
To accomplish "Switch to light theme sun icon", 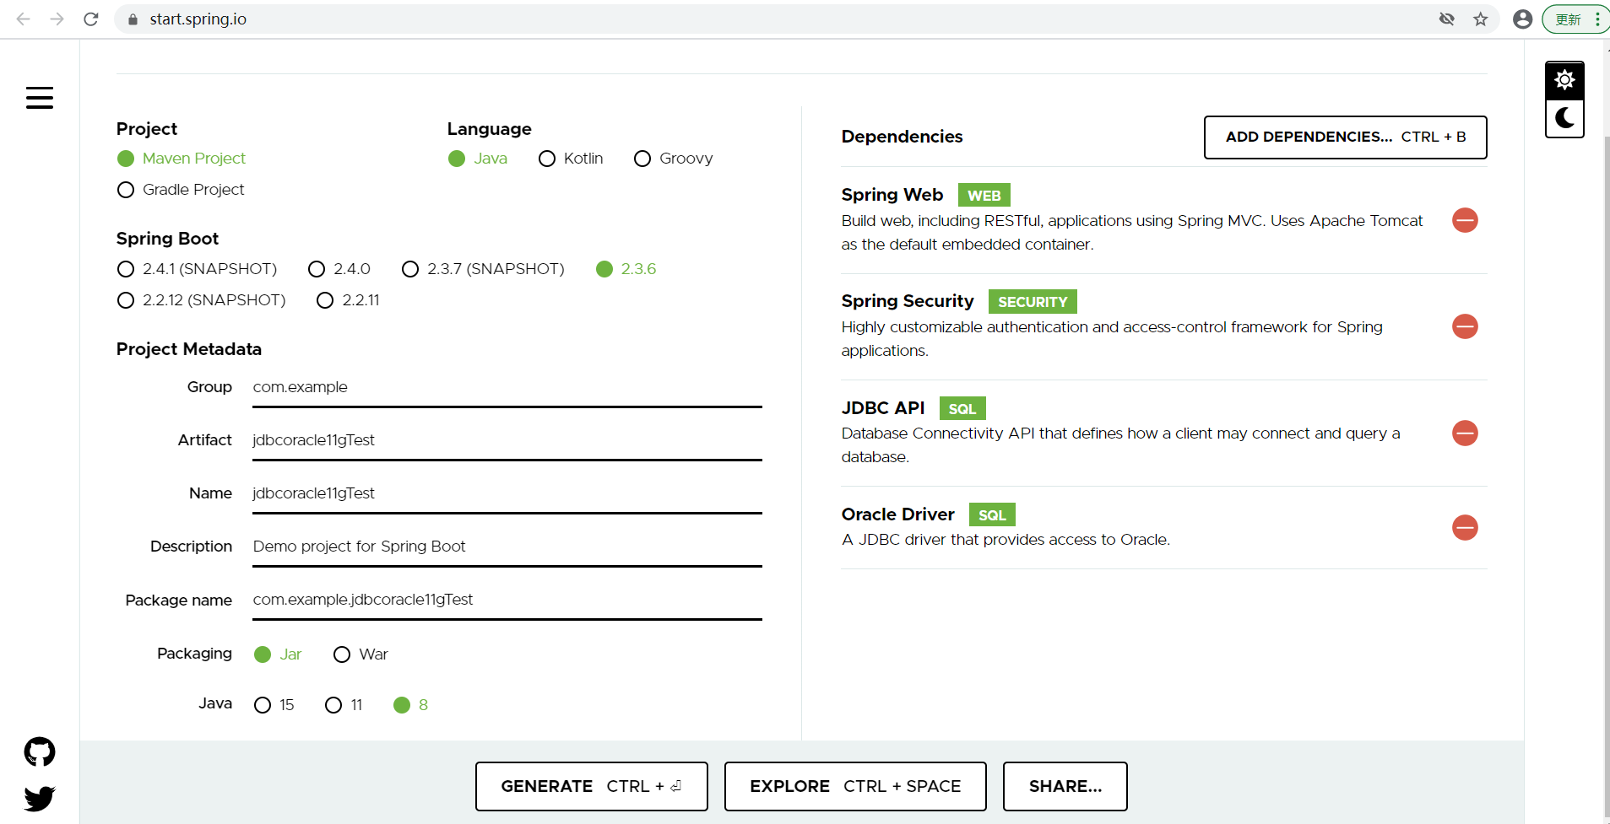I will [1564, 80].
